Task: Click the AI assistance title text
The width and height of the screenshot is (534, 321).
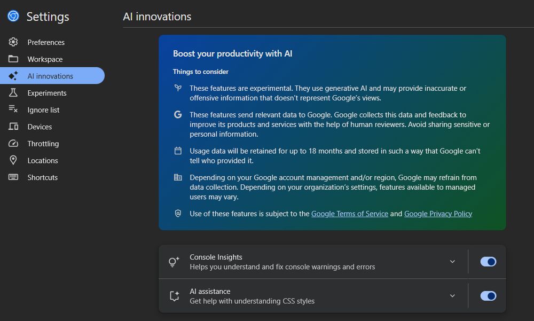Action: pyautogui.click(x=210, y=291)
